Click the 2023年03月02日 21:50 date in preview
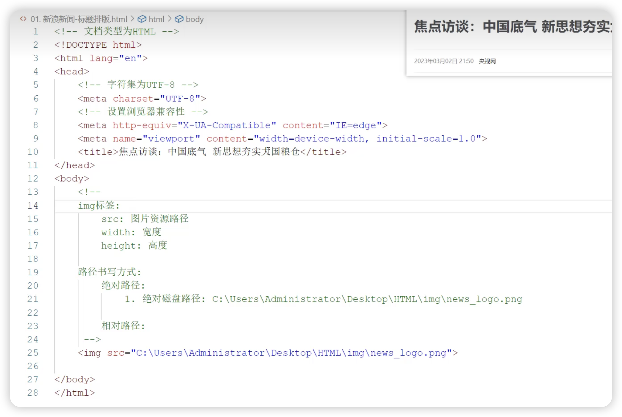Screen dimensions: 622x417 pos(444,61)
